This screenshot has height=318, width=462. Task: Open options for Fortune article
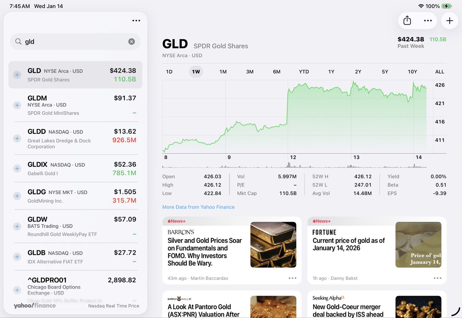click(x=437, y=278)
